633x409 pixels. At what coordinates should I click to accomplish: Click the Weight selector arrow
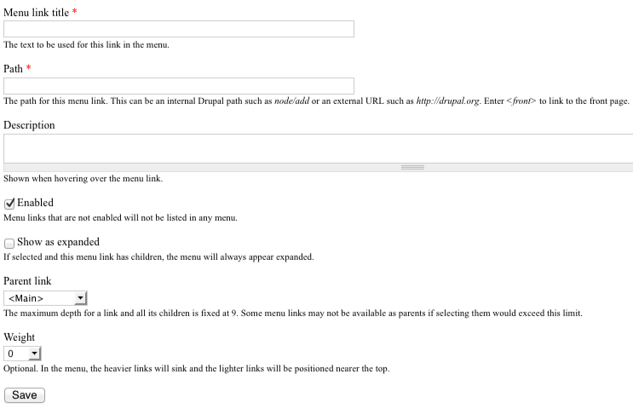(x=34, y=353)
